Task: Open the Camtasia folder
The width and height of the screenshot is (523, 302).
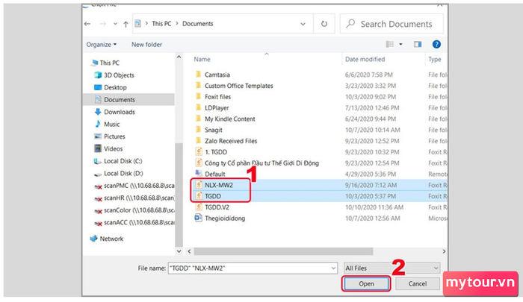Action: click(x=219, y=75)
